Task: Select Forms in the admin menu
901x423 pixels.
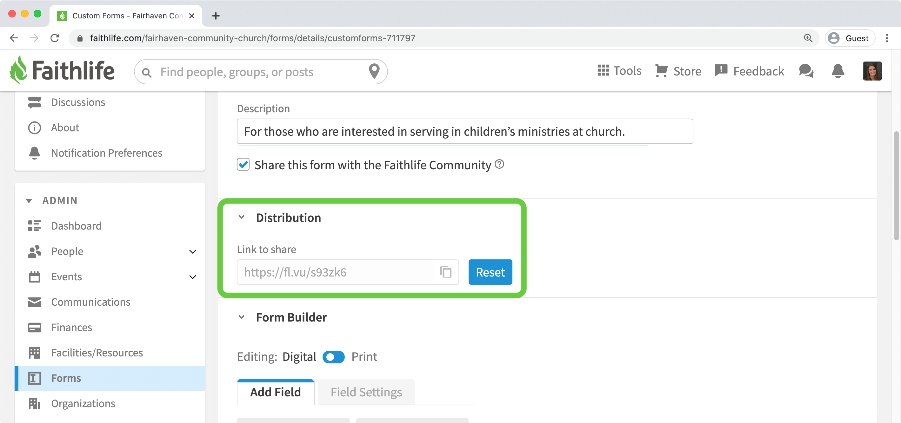Action: (x=110, y=378)
